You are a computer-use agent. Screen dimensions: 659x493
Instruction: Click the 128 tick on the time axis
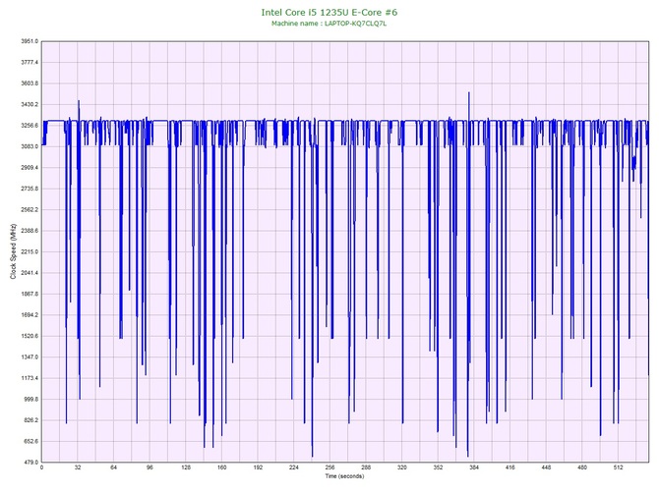pyautogui.click(x=186, y=467)
